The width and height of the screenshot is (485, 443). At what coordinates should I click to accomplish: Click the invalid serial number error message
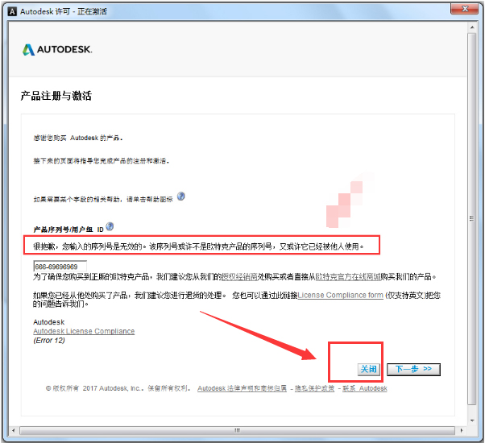click(x=198, y=246)
